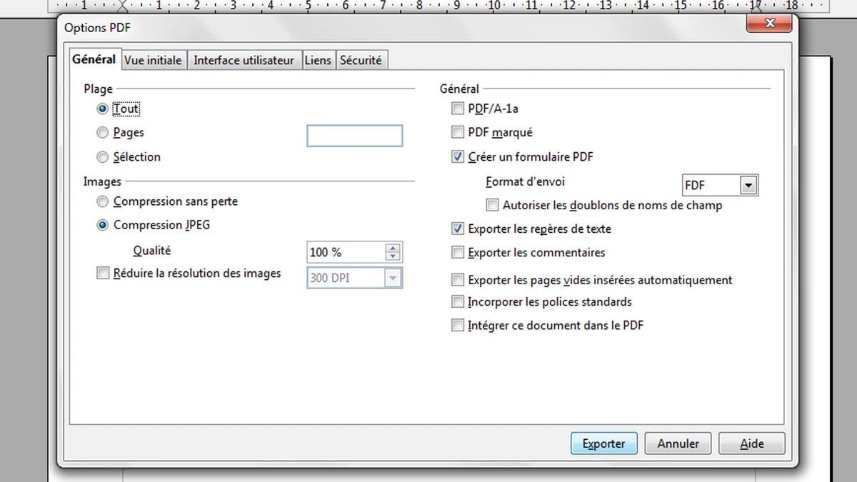857x482 pixels.
Task: Check Exporter les commentaires option
Action: pos(458,253)
